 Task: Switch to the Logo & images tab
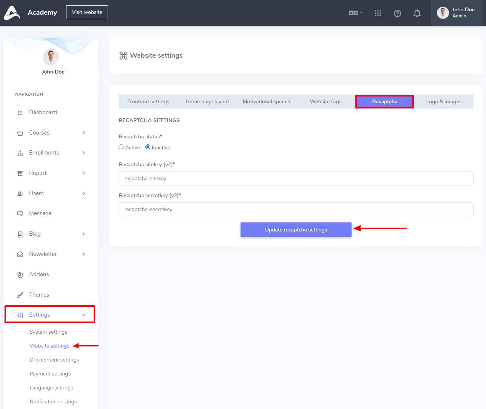click(444, 102)
